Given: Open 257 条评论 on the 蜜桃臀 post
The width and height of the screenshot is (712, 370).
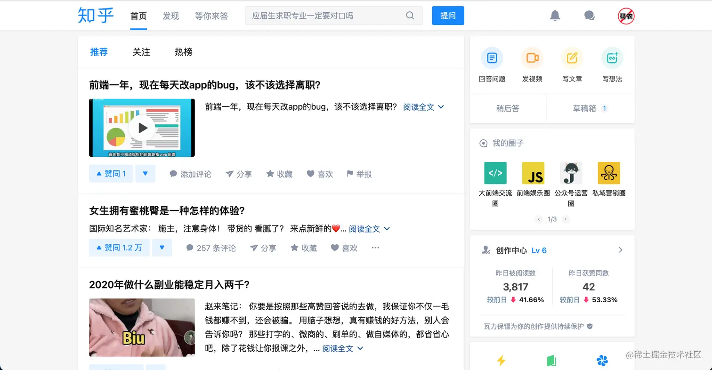Looking at the screenshot, I should click(x=211, y=248).
